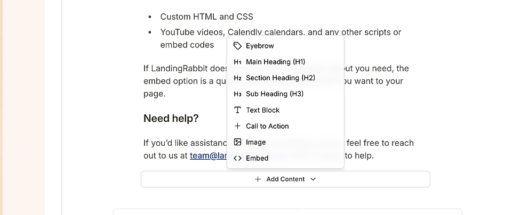Click the H1 icon in the menu
512x215 pixels.
pyautogui.click(x=238, y=62)
